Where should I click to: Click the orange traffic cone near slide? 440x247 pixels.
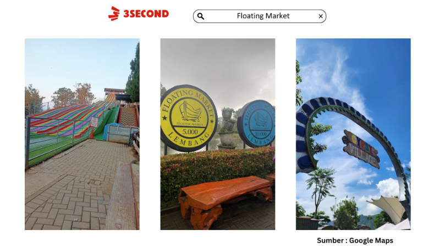91,132
